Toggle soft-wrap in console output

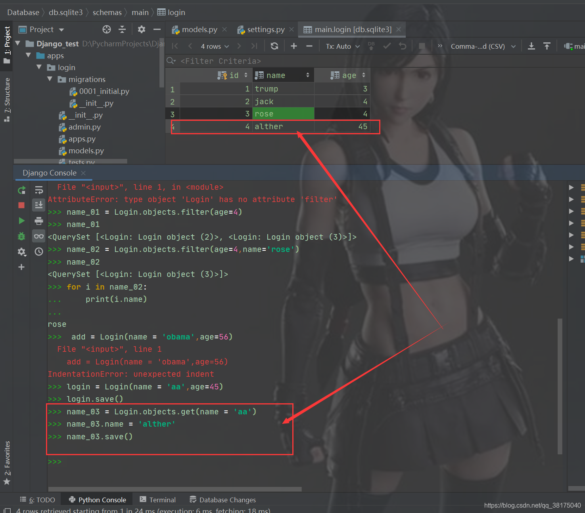(x=39, y=190)
